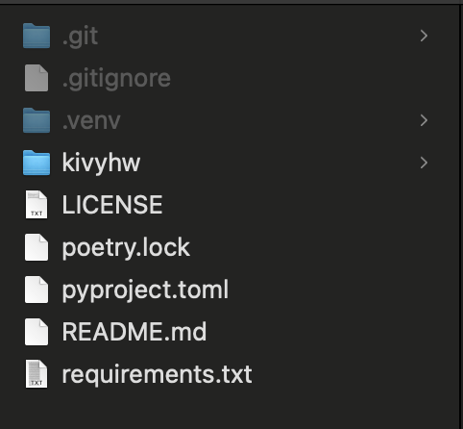Click the pyproject.toml file icon
The width and height of the screenshot is (463, 429).
[37, 290]
